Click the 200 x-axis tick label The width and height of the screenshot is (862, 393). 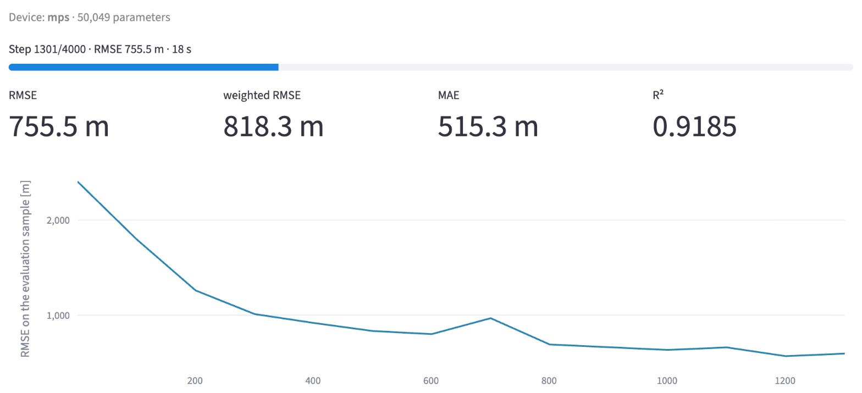pyautogui.click(x=194, y=380)
